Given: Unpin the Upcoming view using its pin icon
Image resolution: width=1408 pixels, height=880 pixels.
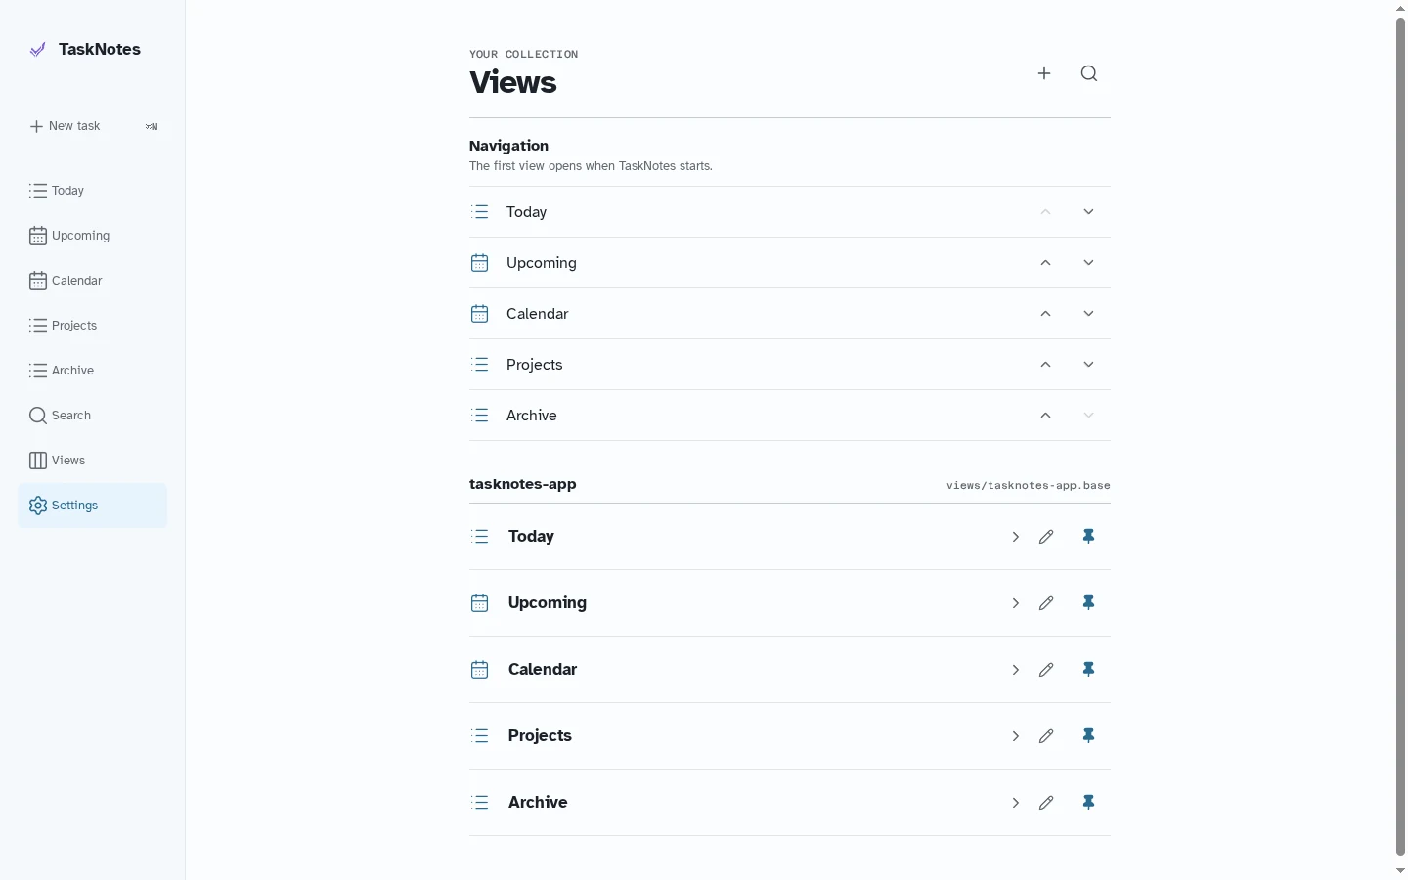Looking at the screenshot, I should [1089, 603].
